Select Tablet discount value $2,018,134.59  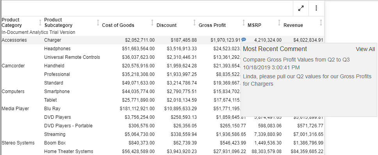point(182,100)
